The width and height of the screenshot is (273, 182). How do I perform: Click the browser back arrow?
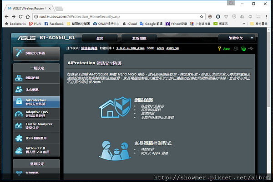coord(7,17)
